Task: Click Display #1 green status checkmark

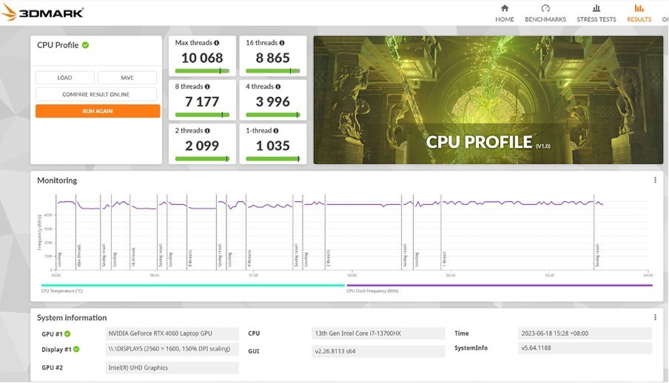Action: [x=76, y=349]
